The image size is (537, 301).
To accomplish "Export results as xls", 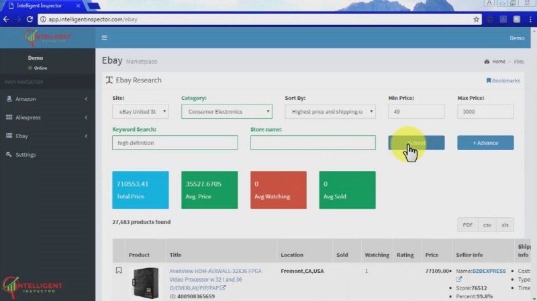I will [x=505, y=225].
